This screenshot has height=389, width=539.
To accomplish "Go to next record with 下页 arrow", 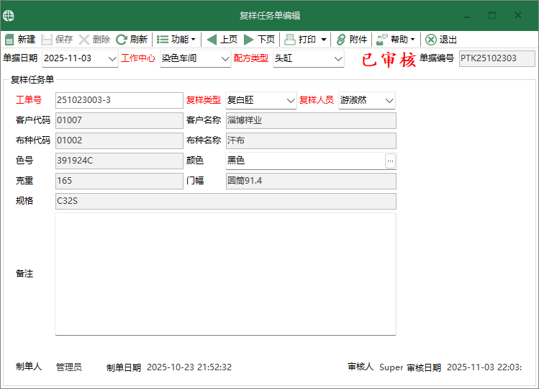I will [248, 40].
